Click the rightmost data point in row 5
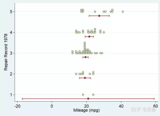 123,11
